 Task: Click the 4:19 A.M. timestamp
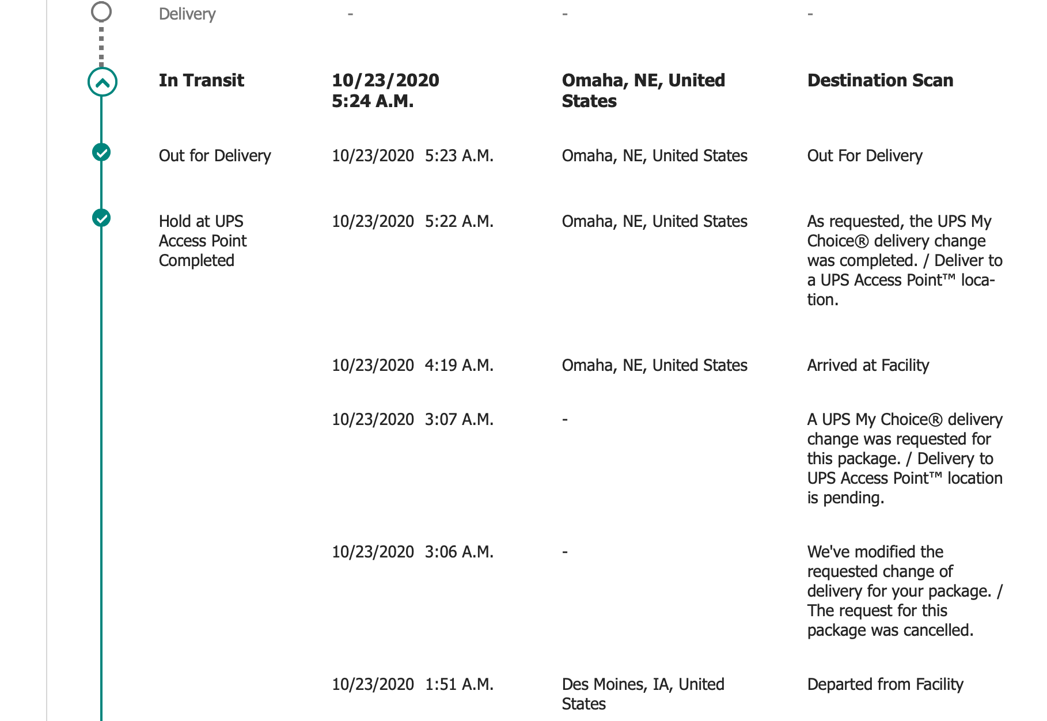(x=459, y=365)
